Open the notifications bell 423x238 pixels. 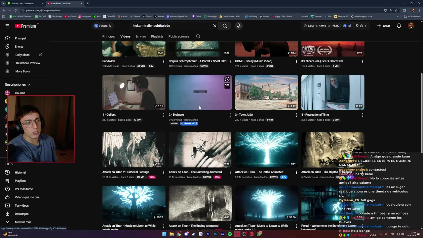(399, 26)
